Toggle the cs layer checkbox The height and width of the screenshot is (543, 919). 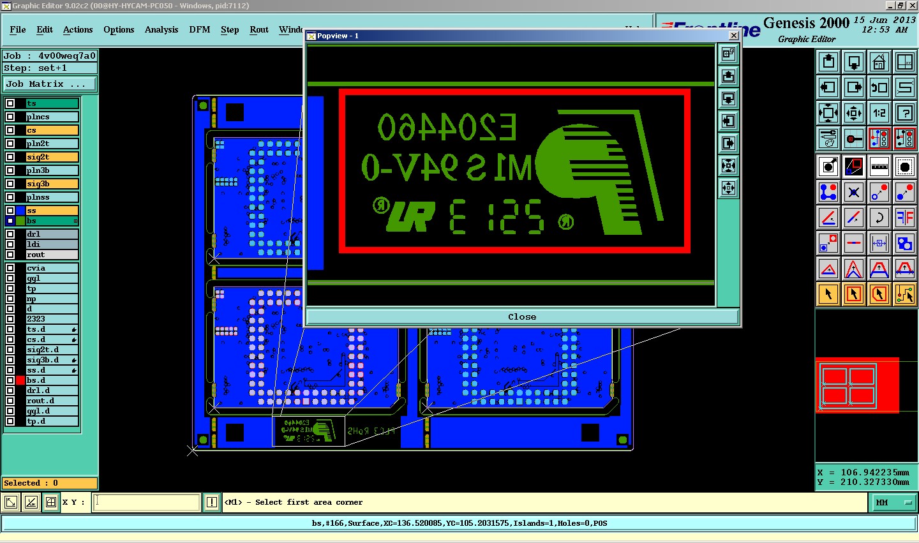(10, 130)
